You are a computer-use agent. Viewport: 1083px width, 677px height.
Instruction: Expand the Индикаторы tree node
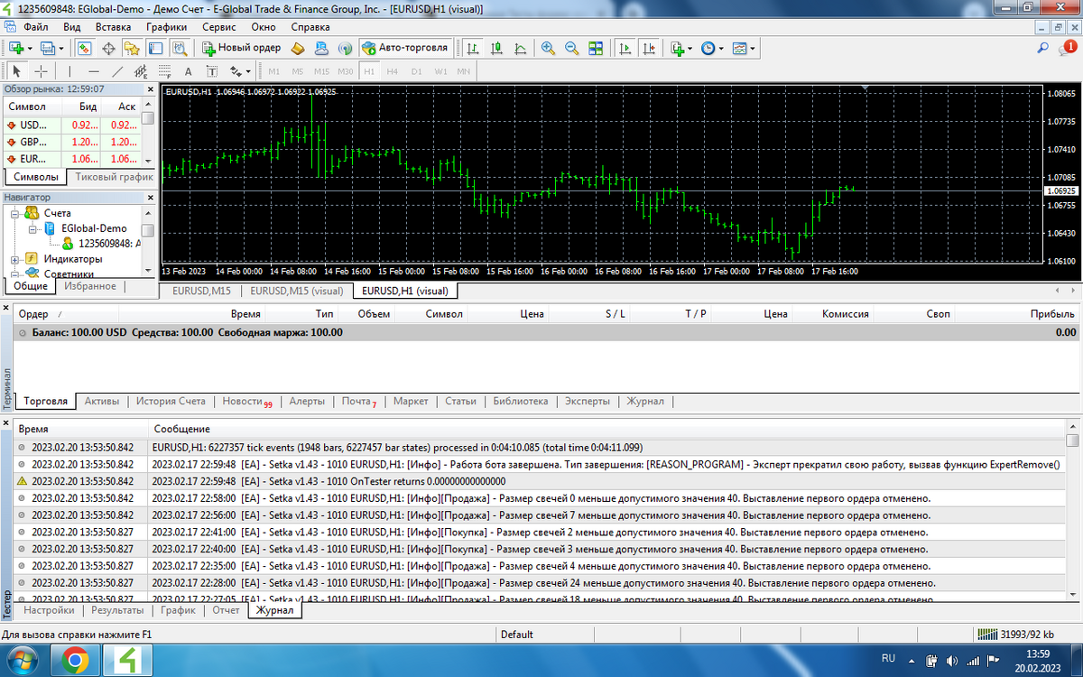14,259
